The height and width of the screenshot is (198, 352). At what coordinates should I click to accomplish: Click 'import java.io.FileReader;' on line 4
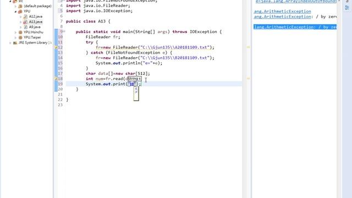tap(98, 5)
